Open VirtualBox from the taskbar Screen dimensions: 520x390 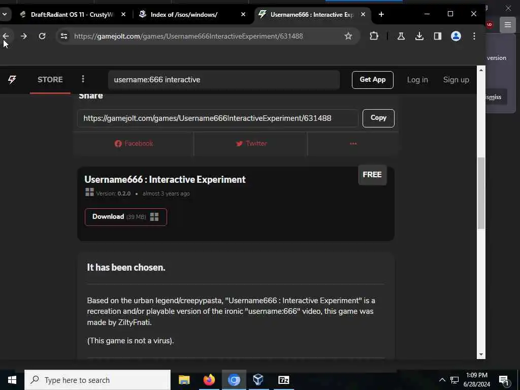(x=258, y=380)
